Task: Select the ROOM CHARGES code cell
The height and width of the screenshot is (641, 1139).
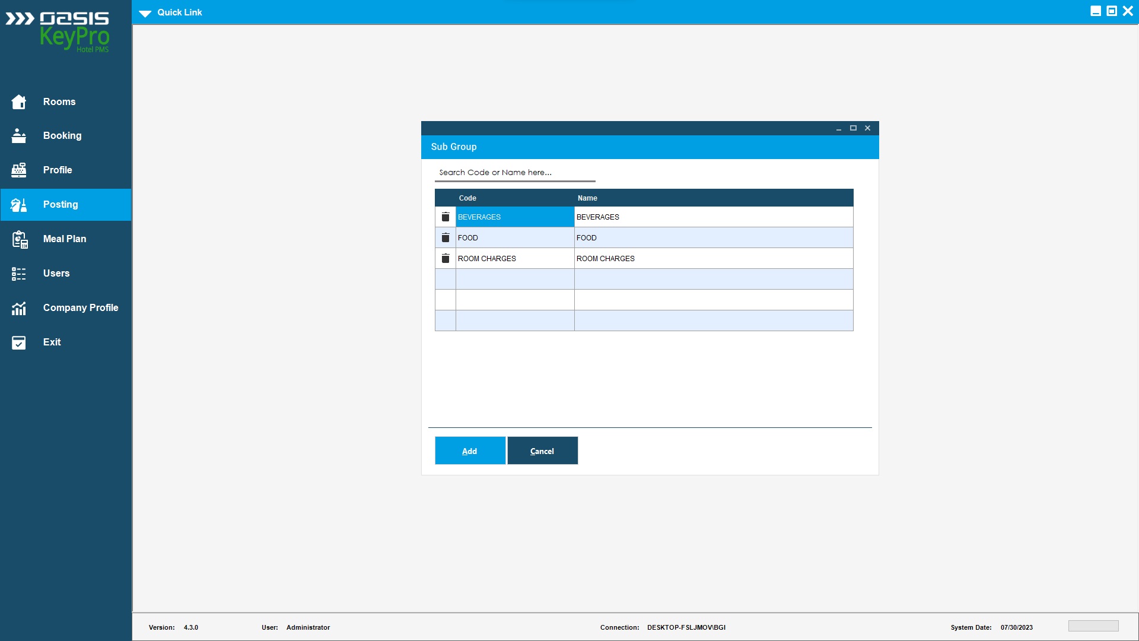Action: click(514, 259)
